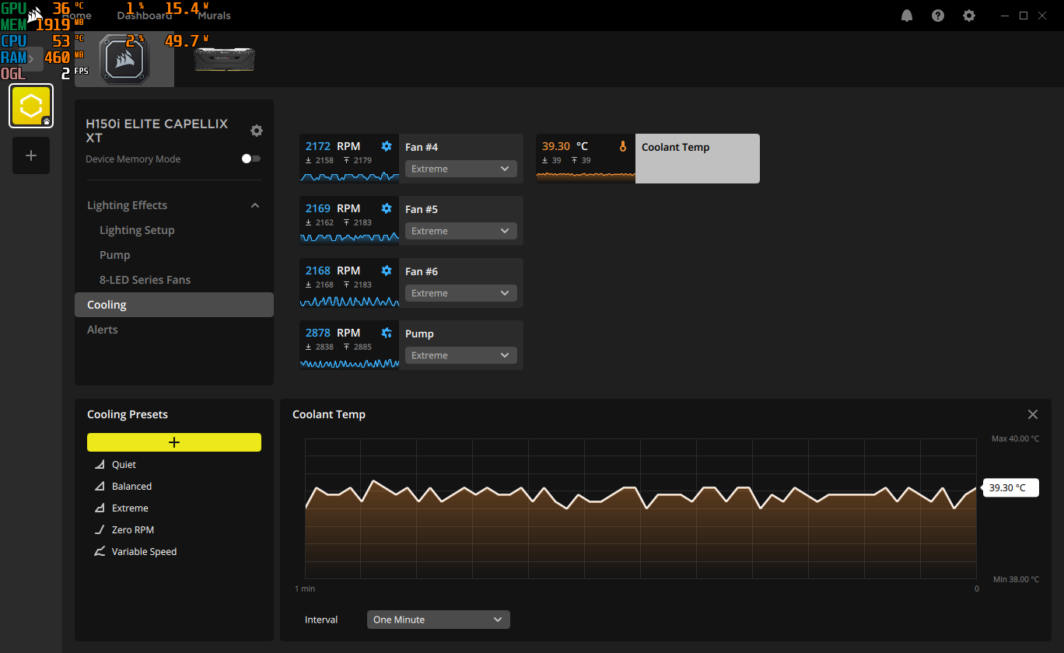
Task: Toggle Device Memory Mode switch
Action: (x=251, y=159)
